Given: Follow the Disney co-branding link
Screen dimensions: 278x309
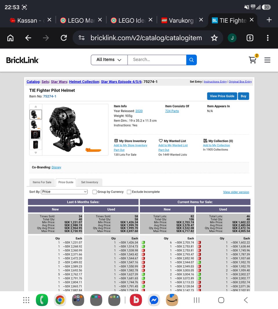Looking at the screenshot, I should click(x=56, y=167).
